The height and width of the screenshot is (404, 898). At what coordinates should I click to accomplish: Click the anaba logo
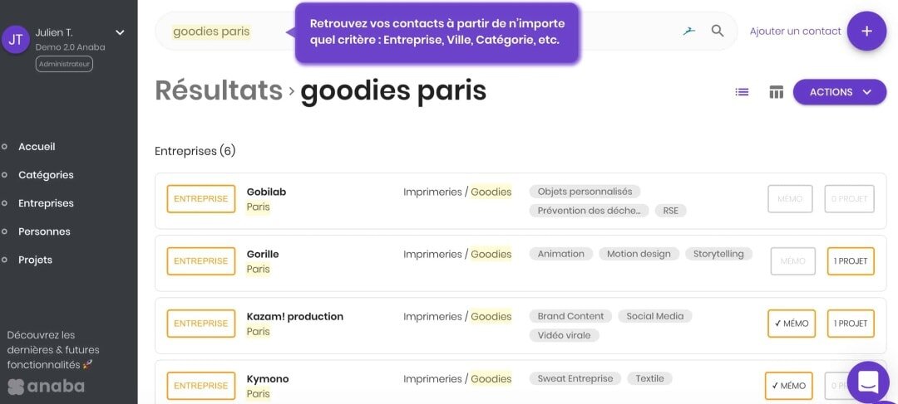click(46, 387)
